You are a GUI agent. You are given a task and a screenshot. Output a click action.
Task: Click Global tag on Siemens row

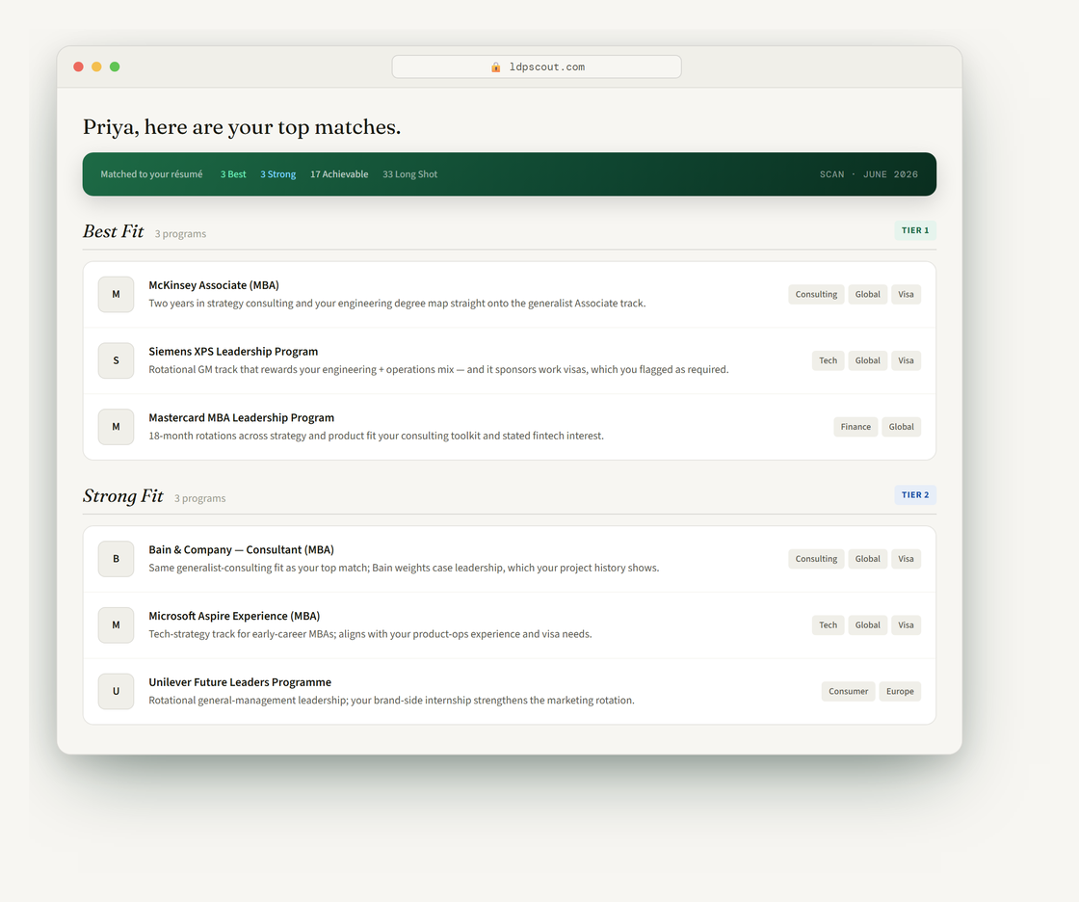[868, 360]
